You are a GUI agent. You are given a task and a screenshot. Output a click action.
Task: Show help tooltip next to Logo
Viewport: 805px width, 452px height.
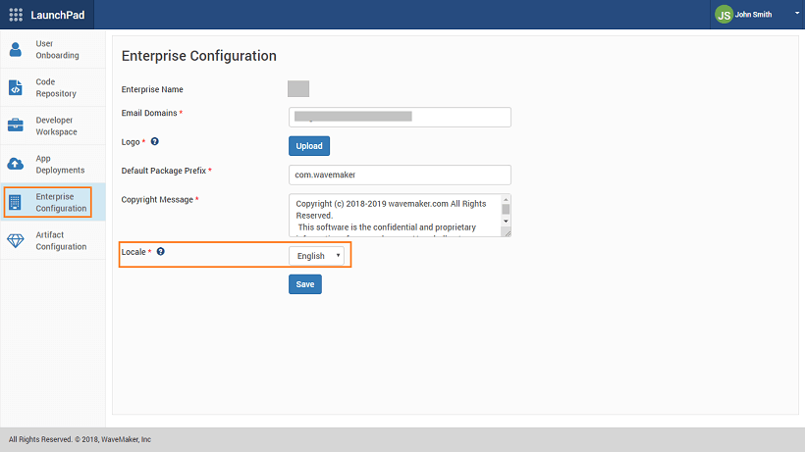(x=155, y=142)
